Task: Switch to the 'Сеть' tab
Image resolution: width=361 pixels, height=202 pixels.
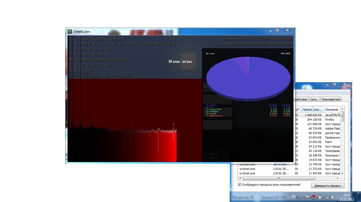Action: click(x=314, y=99)
